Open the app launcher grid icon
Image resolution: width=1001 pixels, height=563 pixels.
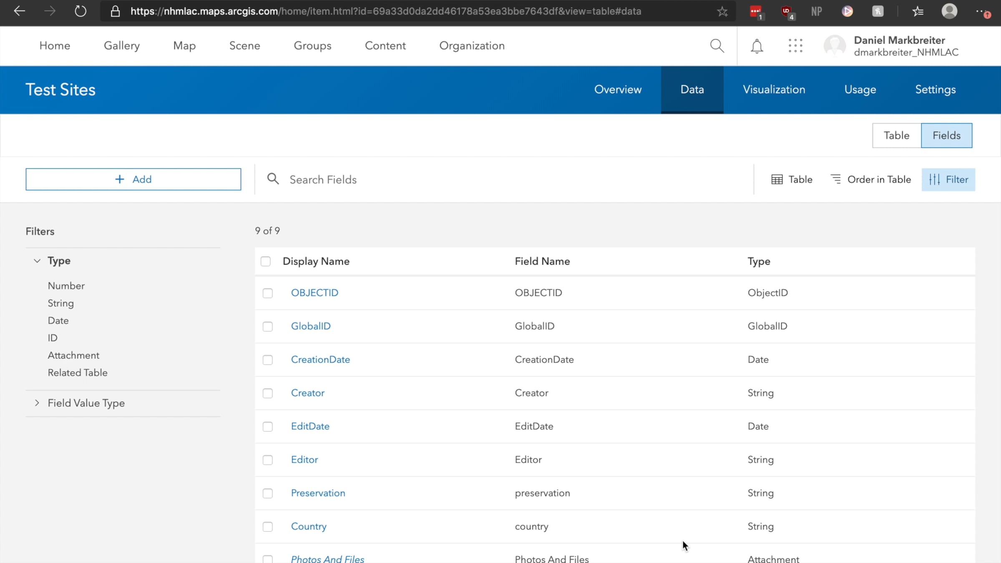[795, 45]
